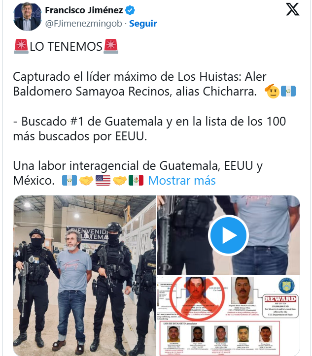Open the X logo link
The height and width of the screenshot is (356, 312).
(292, 9)
